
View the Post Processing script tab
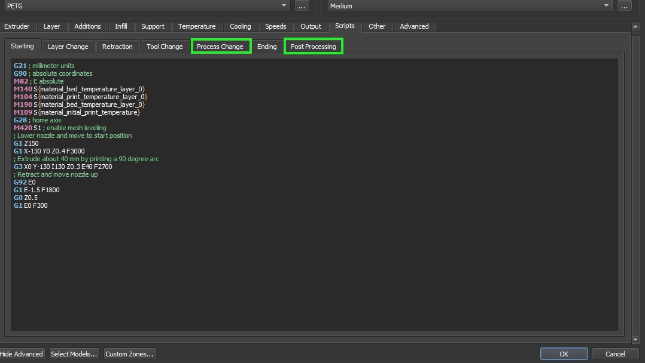(313, 47)
